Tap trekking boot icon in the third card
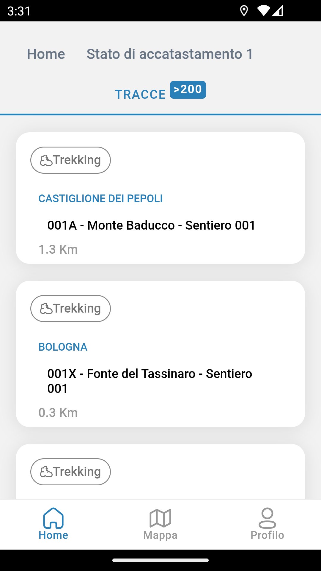 pos(46,472)
